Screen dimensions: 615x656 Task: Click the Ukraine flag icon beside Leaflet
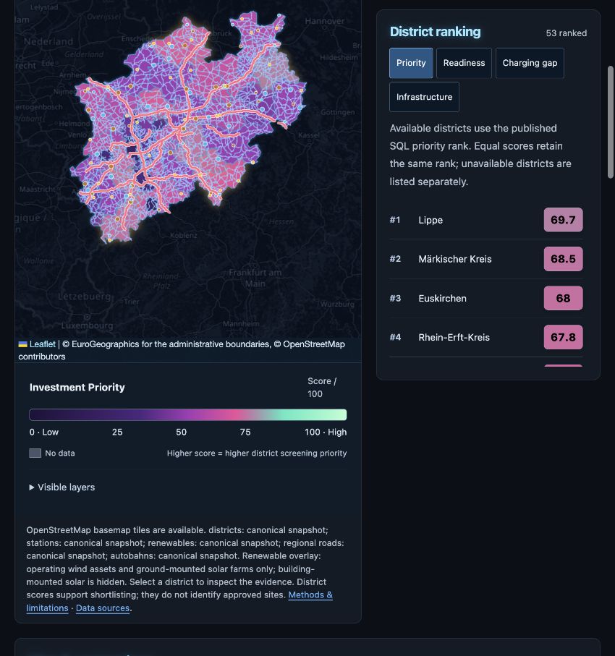pyautogui.click(x=23, y=344)
